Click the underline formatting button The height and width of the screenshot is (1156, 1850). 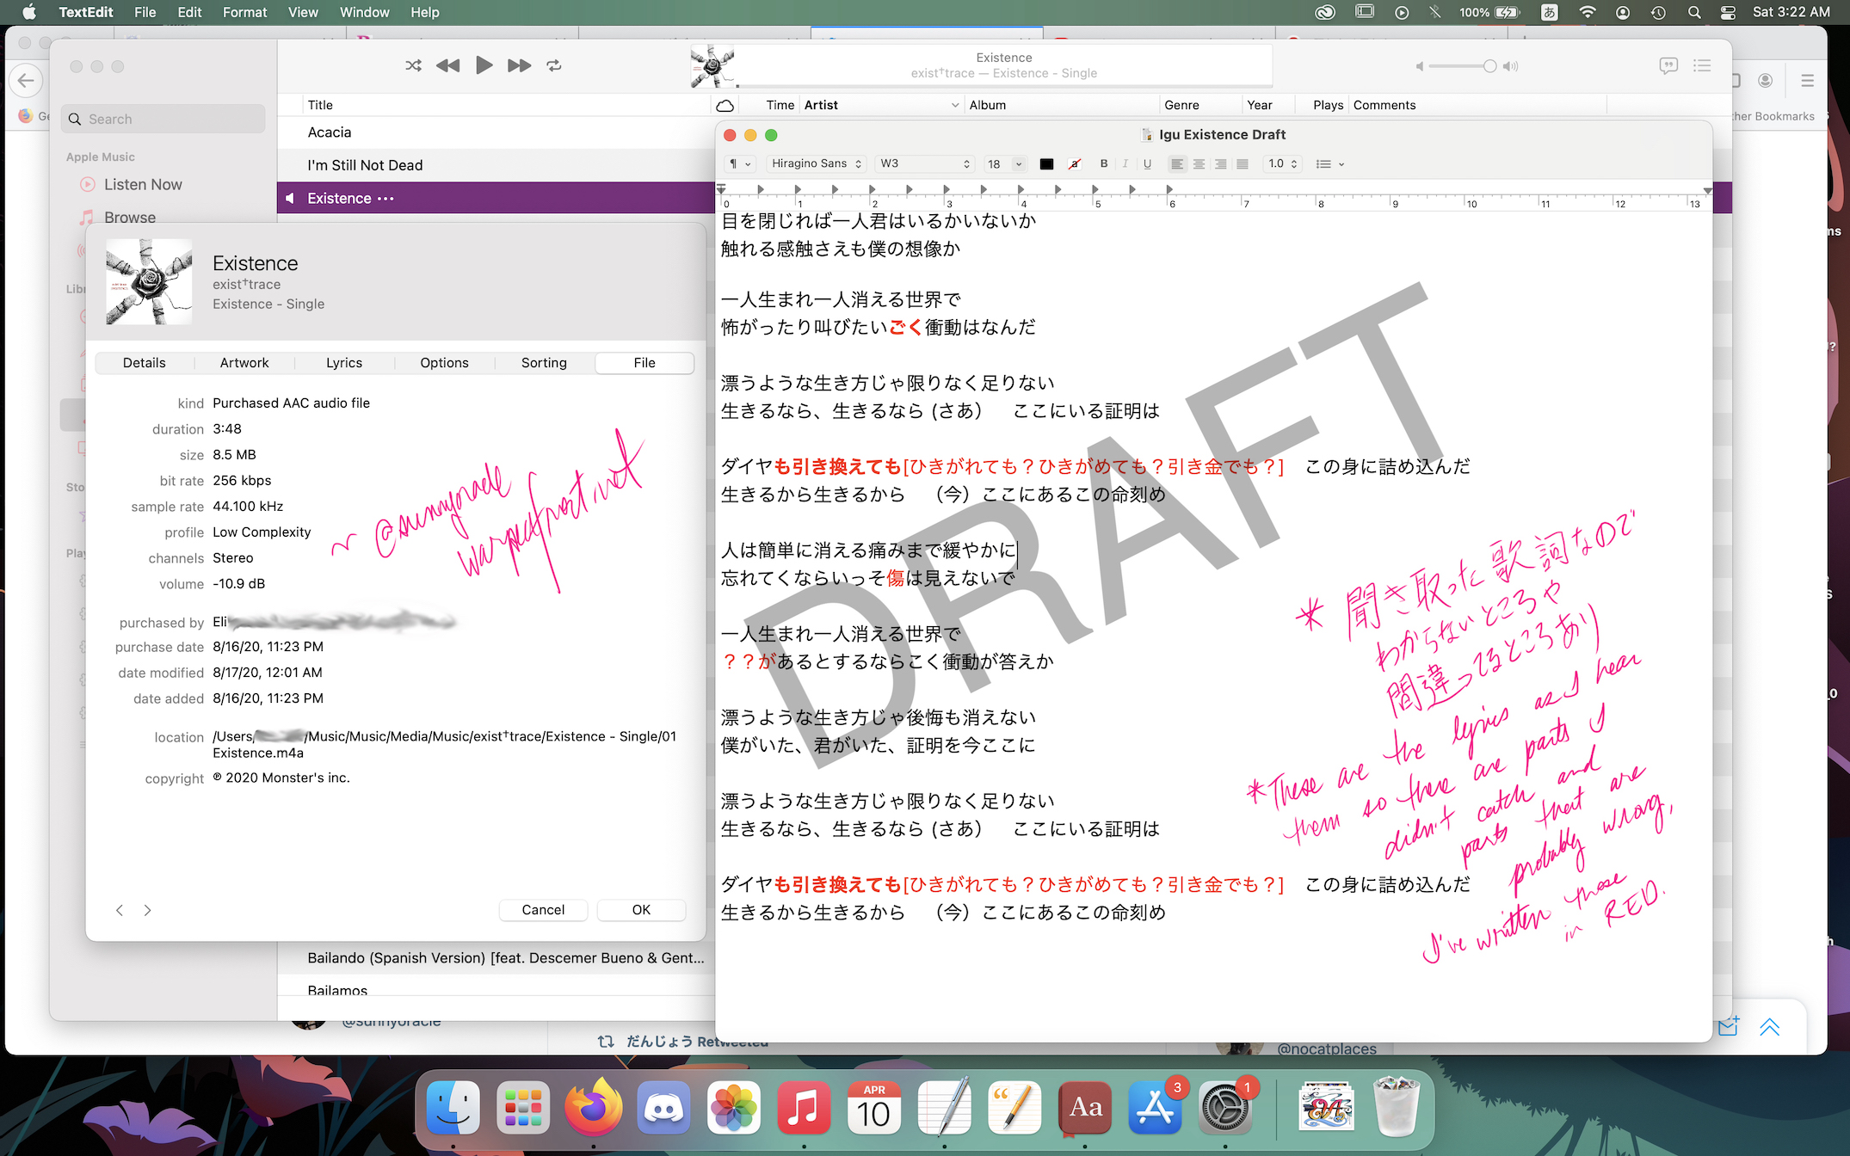click(1147, 163)
